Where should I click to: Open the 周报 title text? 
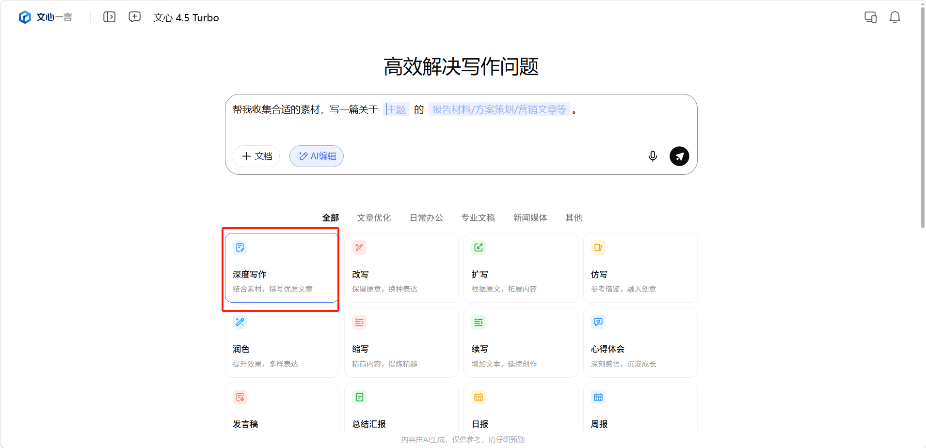point(599,424)
